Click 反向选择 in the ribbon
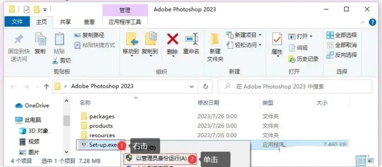The image size is (382, 167). (x=342, y=55)
